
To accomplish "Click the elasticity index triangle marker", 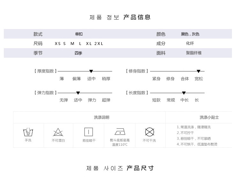I will click(x=78, y=93).
